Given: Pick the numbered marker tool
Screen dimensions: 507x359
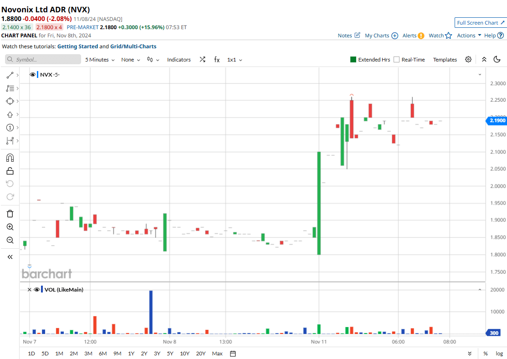Looking at the screenshot, I should [x=10, y=128].
